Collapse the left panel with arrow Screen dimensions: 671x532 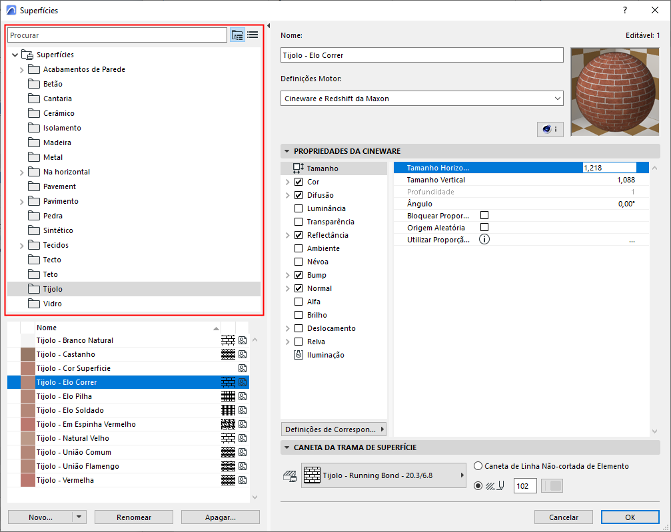click(x=269, y=26)
